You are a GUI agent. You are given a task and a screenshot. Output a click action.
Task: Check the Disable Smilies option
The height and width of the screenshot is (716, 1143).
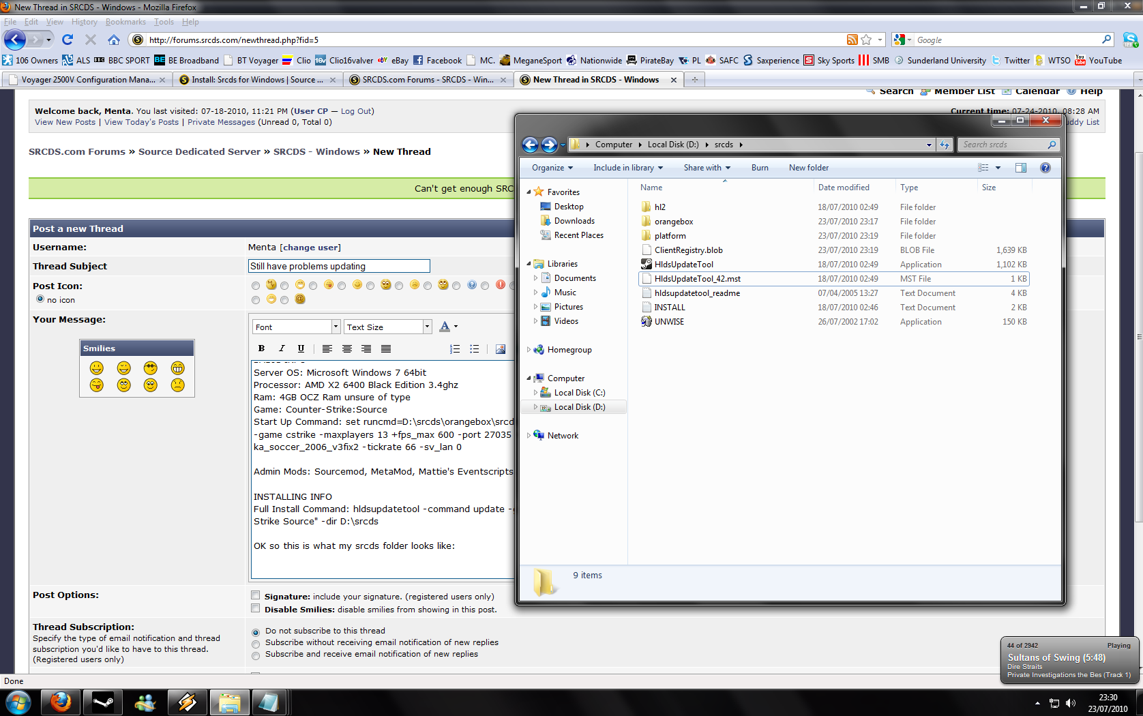click(256, 608)
